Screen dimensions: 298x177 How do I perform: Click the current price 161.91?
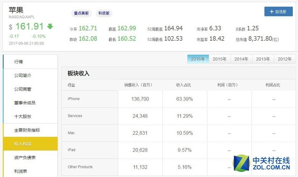point(29,26)
